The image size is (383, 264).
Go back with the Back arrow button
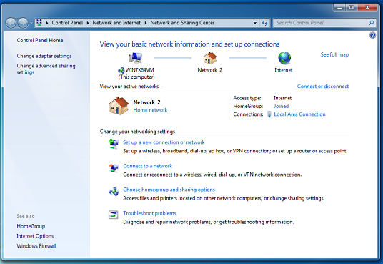(11, 23)
